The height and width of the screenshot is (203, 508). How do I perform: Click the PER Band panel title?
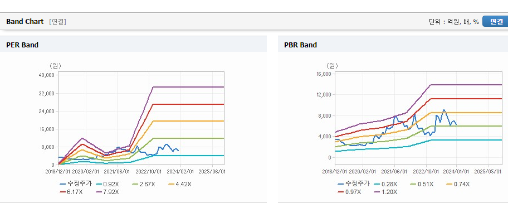click(22, 45)
